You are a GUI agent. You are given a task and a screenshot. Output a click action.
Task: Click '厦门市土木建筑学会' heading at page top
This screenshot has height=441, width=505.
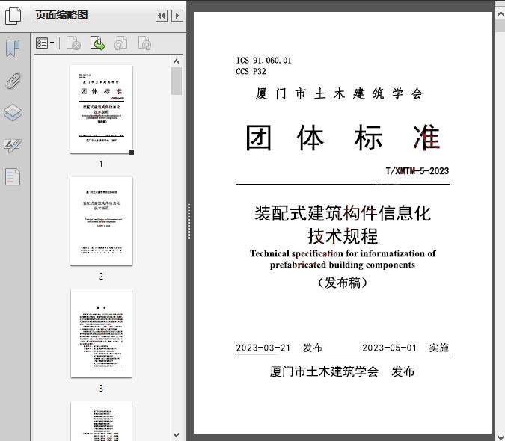pos(339,93)
